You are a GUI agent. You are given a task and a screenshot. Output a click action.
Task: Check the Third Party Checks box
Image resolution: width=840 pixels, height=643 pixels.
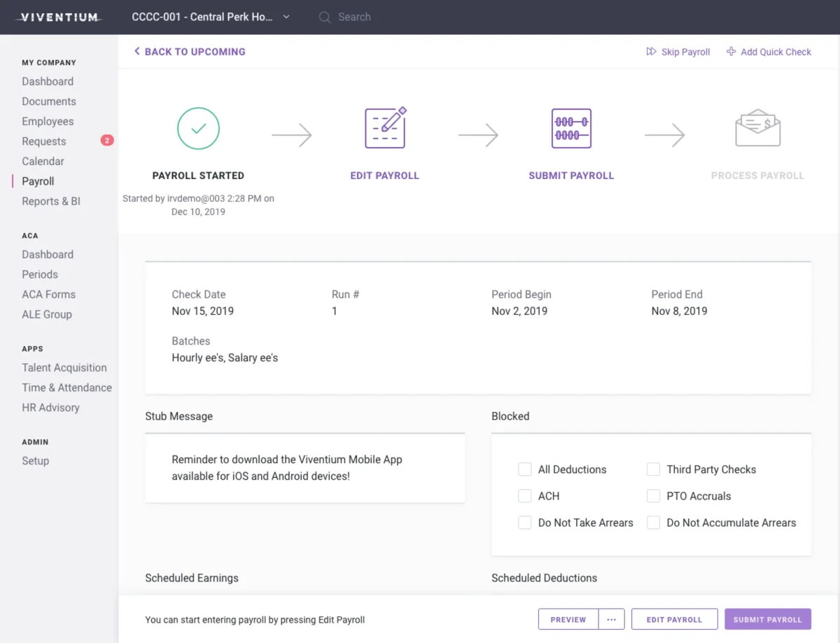(x=654, y=469)
